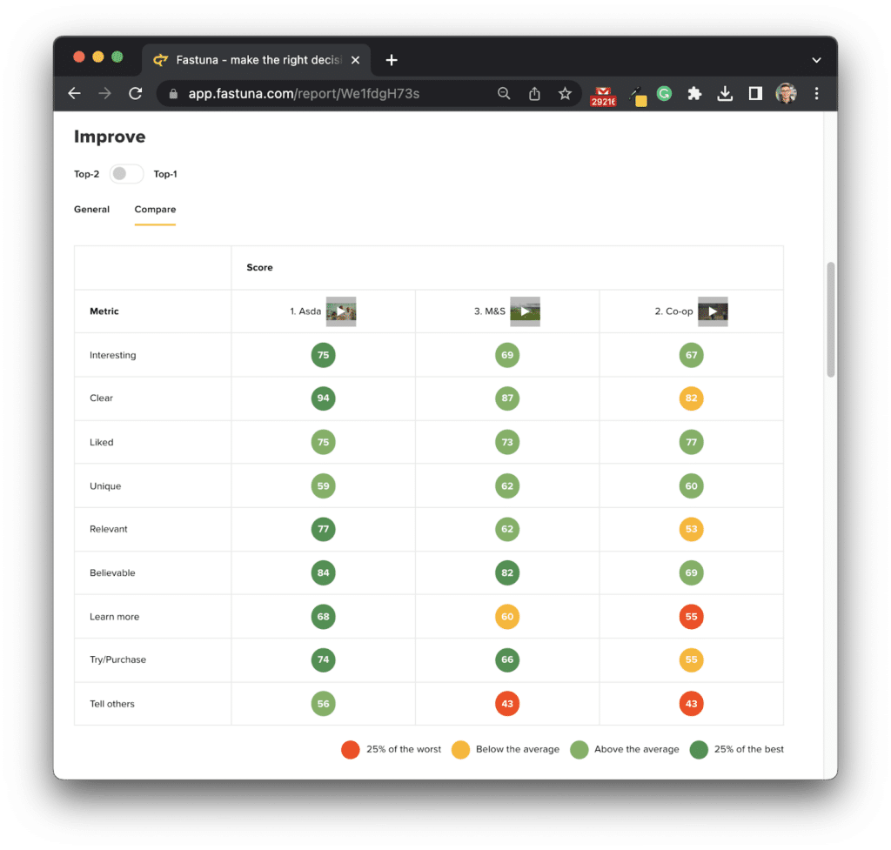Select the Fastuna browser tab
The image size is (891, 850).
256,60
